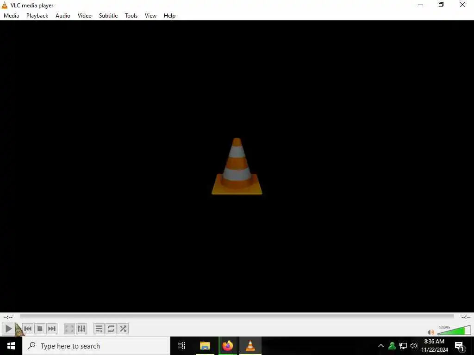This screenshot has width=474, height=355.
Task: Open the Media menu
Action: point(11,16)
